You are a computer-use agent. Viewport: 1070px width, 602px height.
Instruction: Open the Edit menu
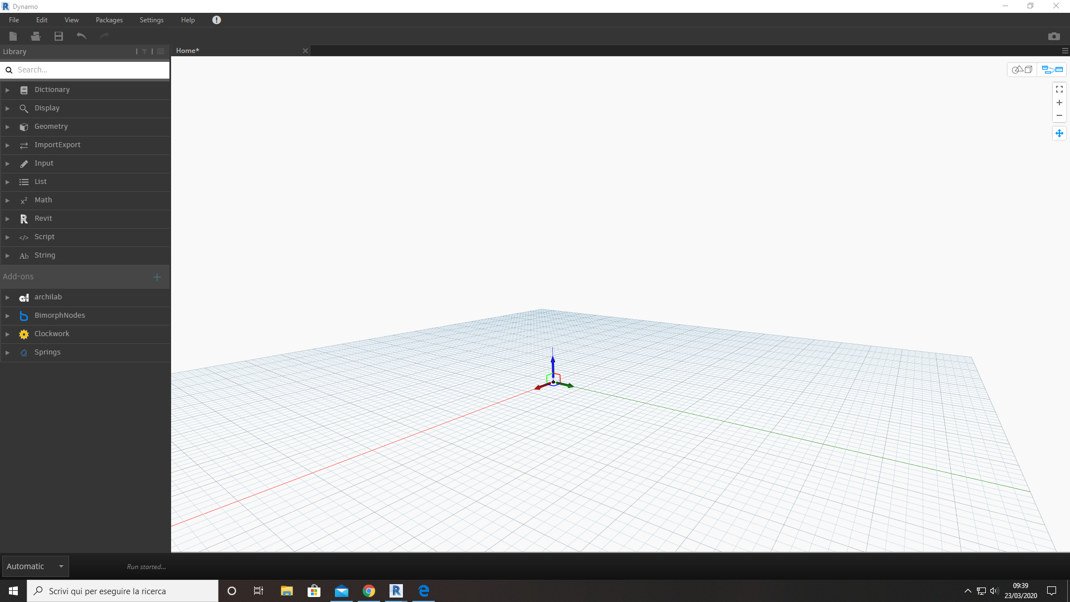42,20
